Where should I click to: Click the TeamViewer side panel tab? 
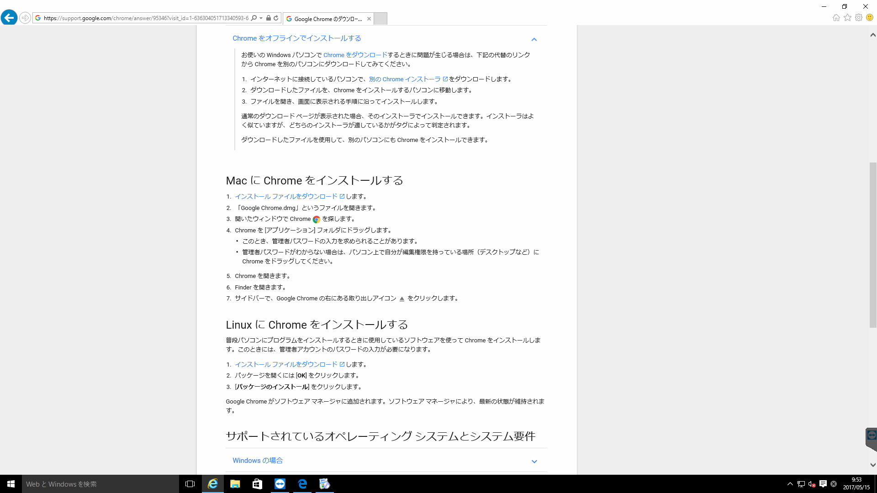pyautogui.click(x=872, y=439)
